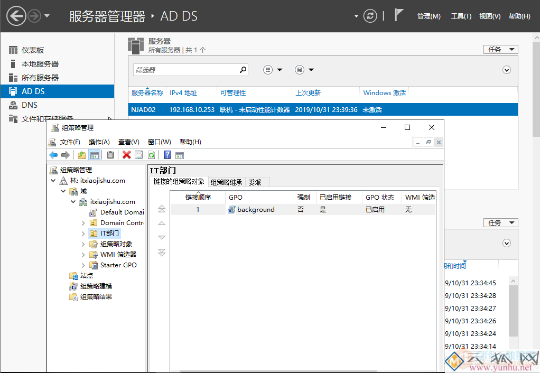540x373 pixels.
Task: Click the 强制 value 否 for background GPO
Action: coord(301,209)
